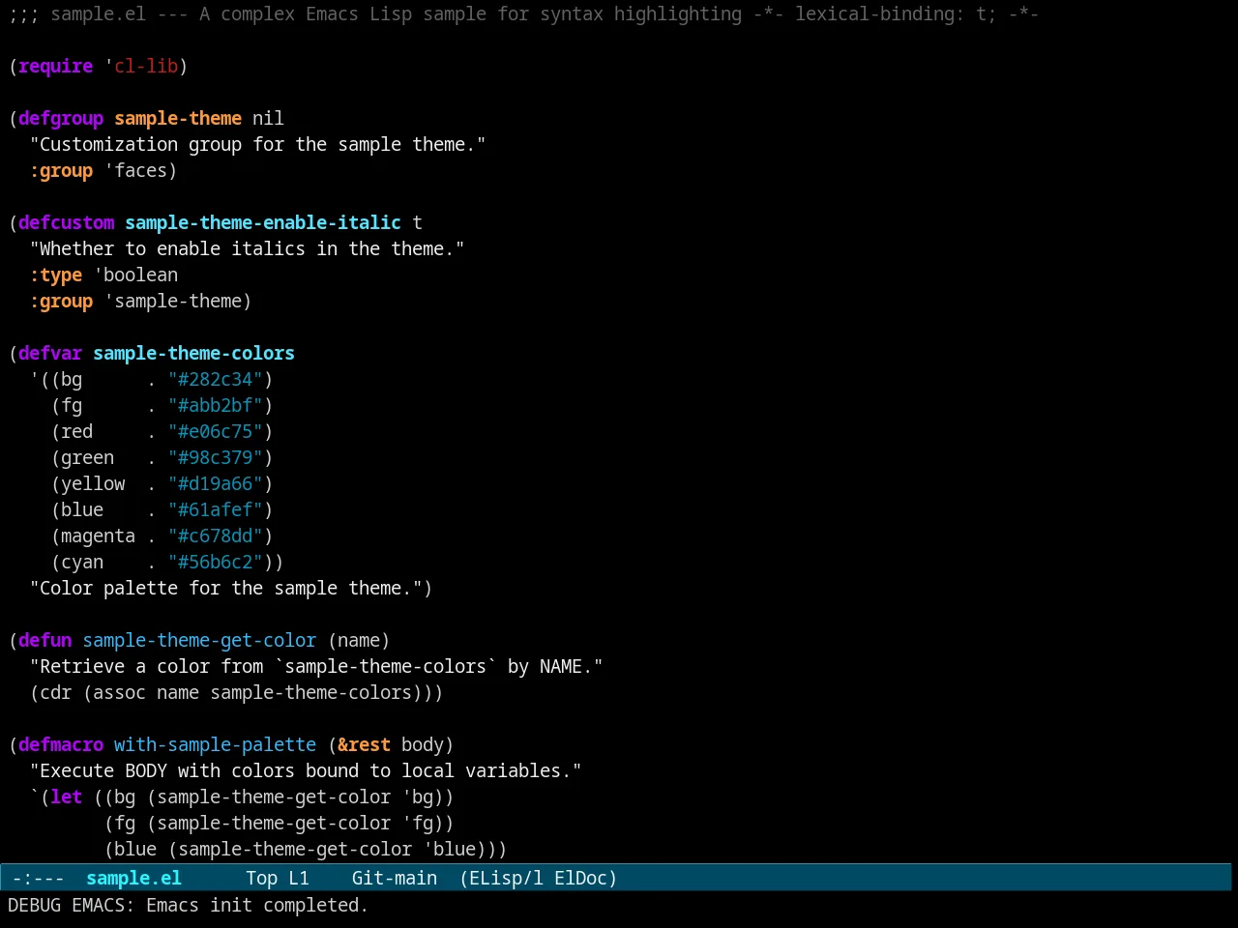Click the '(name)' argument list
The image size is (1238, 928).
[x=359, y=640]
